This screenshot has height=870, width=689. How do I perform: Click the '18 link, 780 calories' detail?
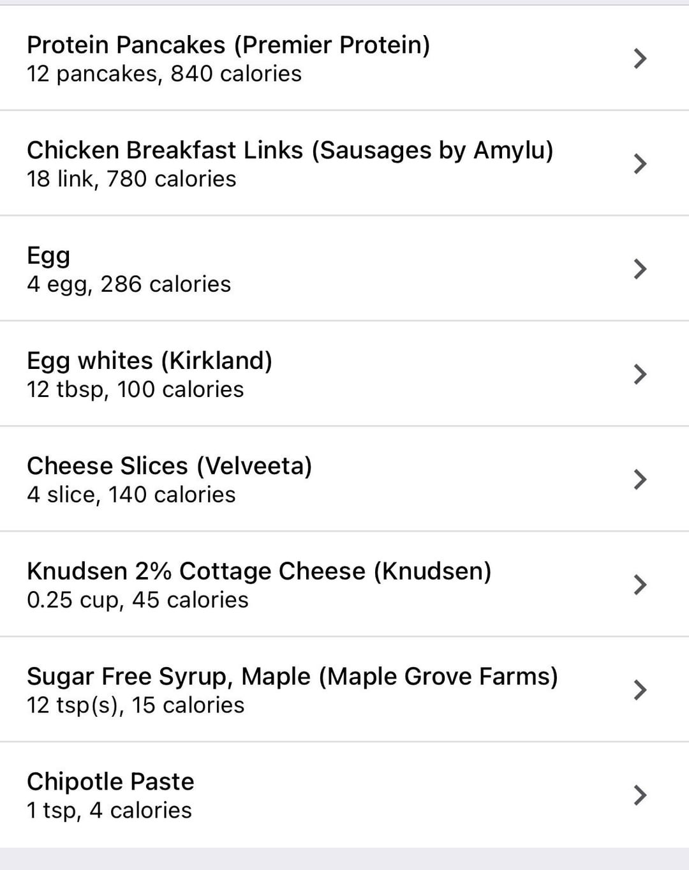(131, 179)
